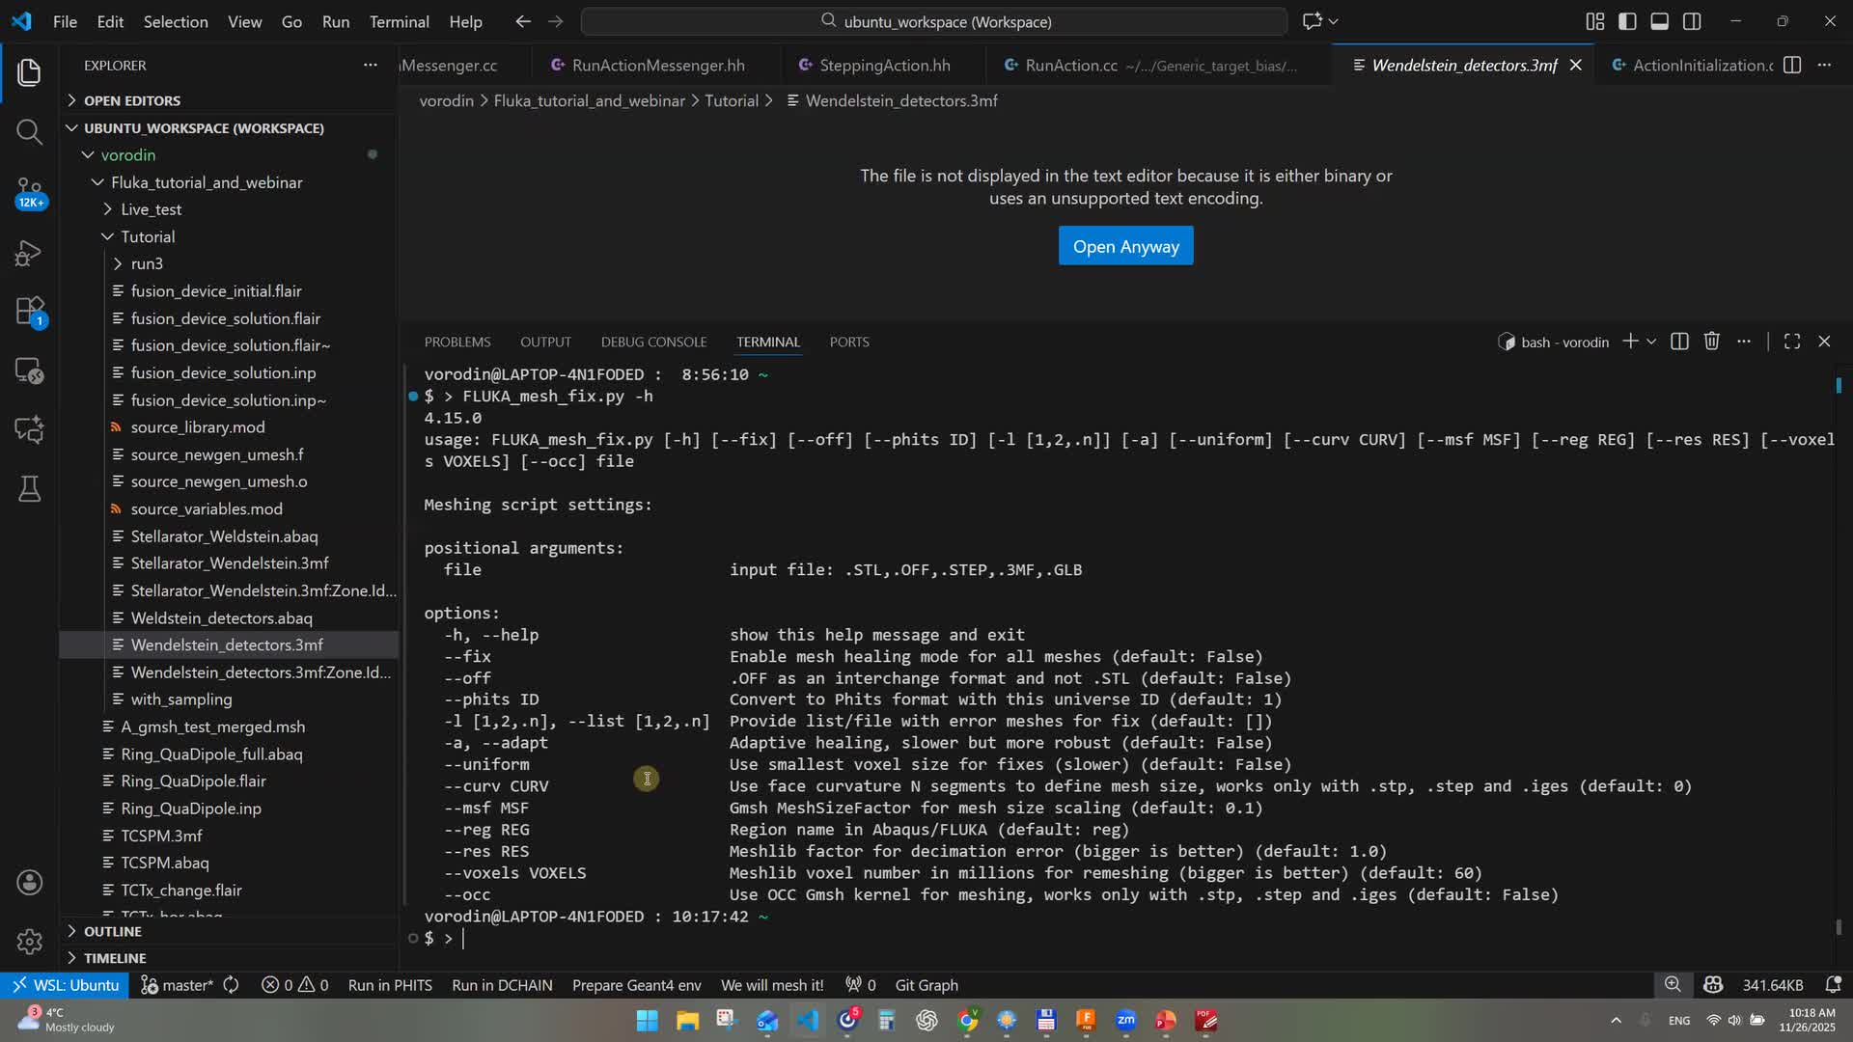Screen dimensions: 1853x1042
Task: Select Stellarator_Wendelstein.3mf file
Action: (x=230, y=562)
